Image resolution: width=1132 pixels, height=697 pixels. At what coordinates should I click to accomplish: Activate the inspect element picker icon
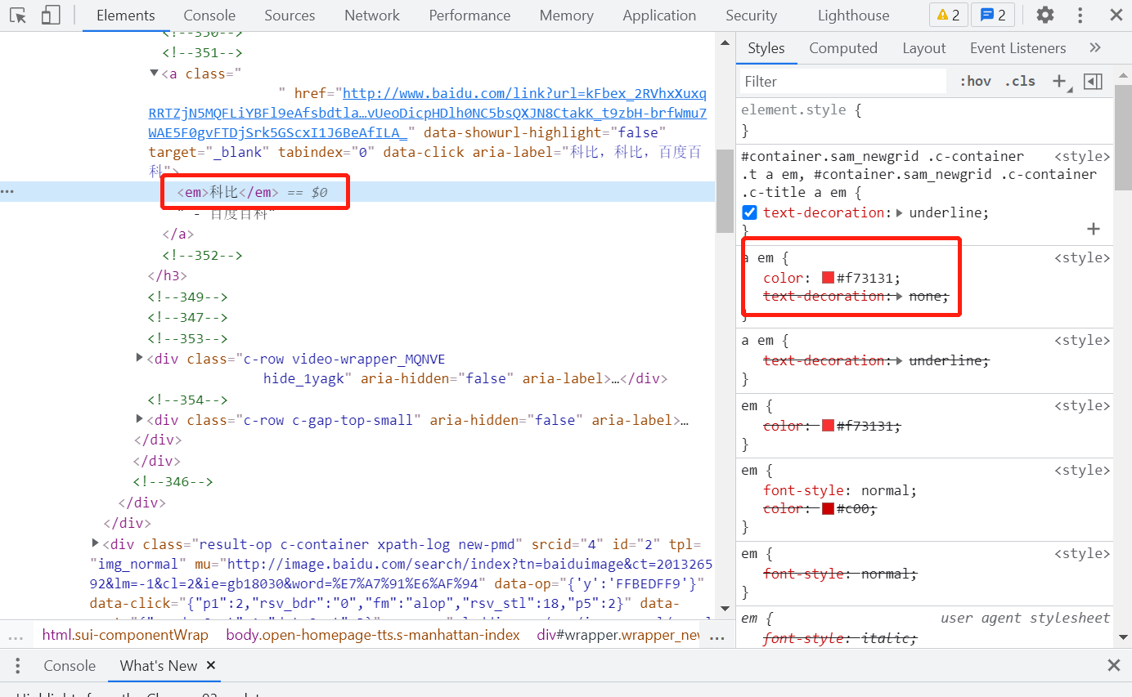[18, 15]
